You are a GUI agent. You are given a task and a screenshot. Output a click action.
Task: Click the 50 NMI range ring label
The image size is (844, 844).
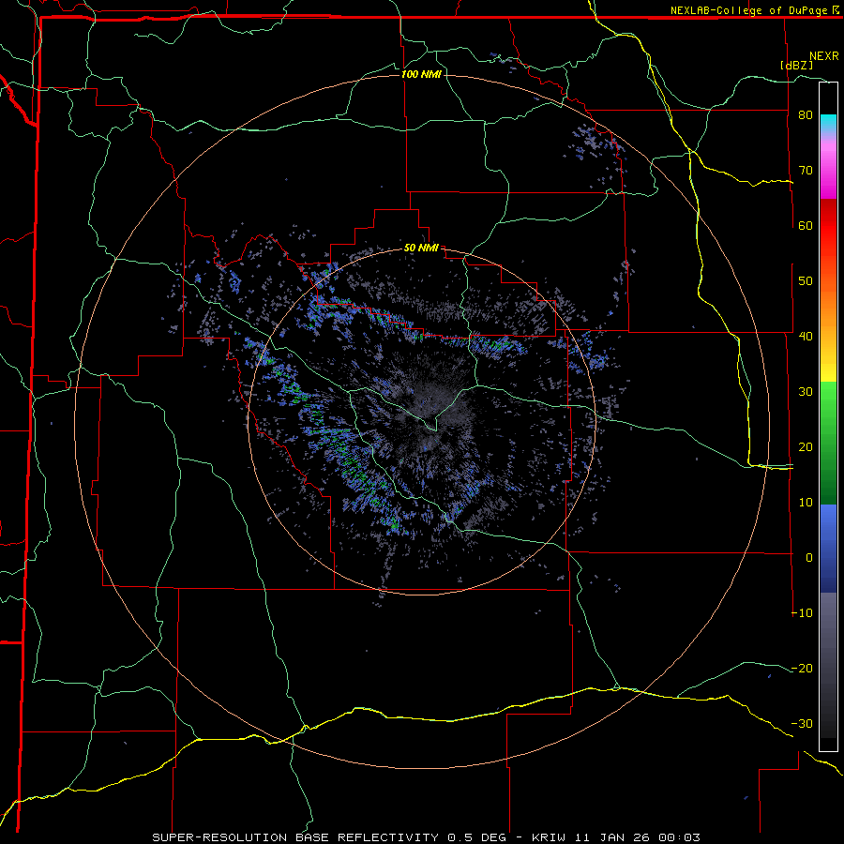421,249
